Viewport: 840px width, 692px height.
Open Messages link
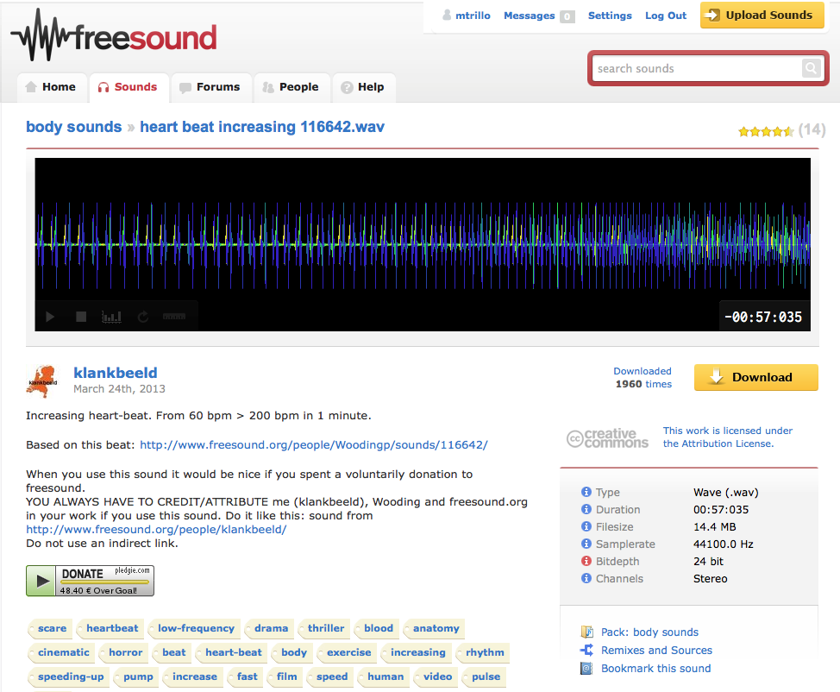pos(529,16)
